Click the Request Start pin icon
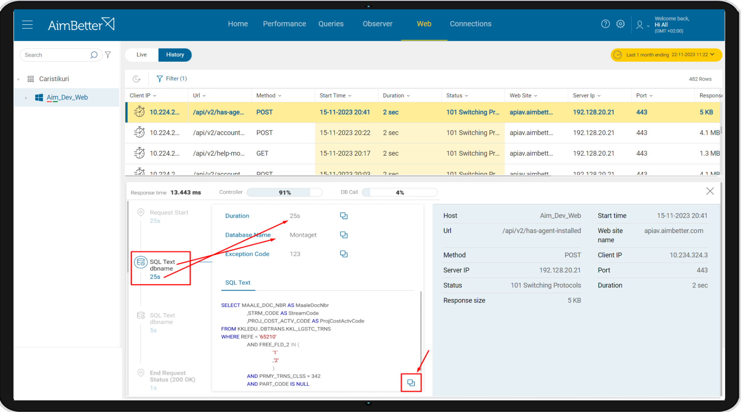The width and height of the screenshot is (741, 412). [x=141, y=212]
